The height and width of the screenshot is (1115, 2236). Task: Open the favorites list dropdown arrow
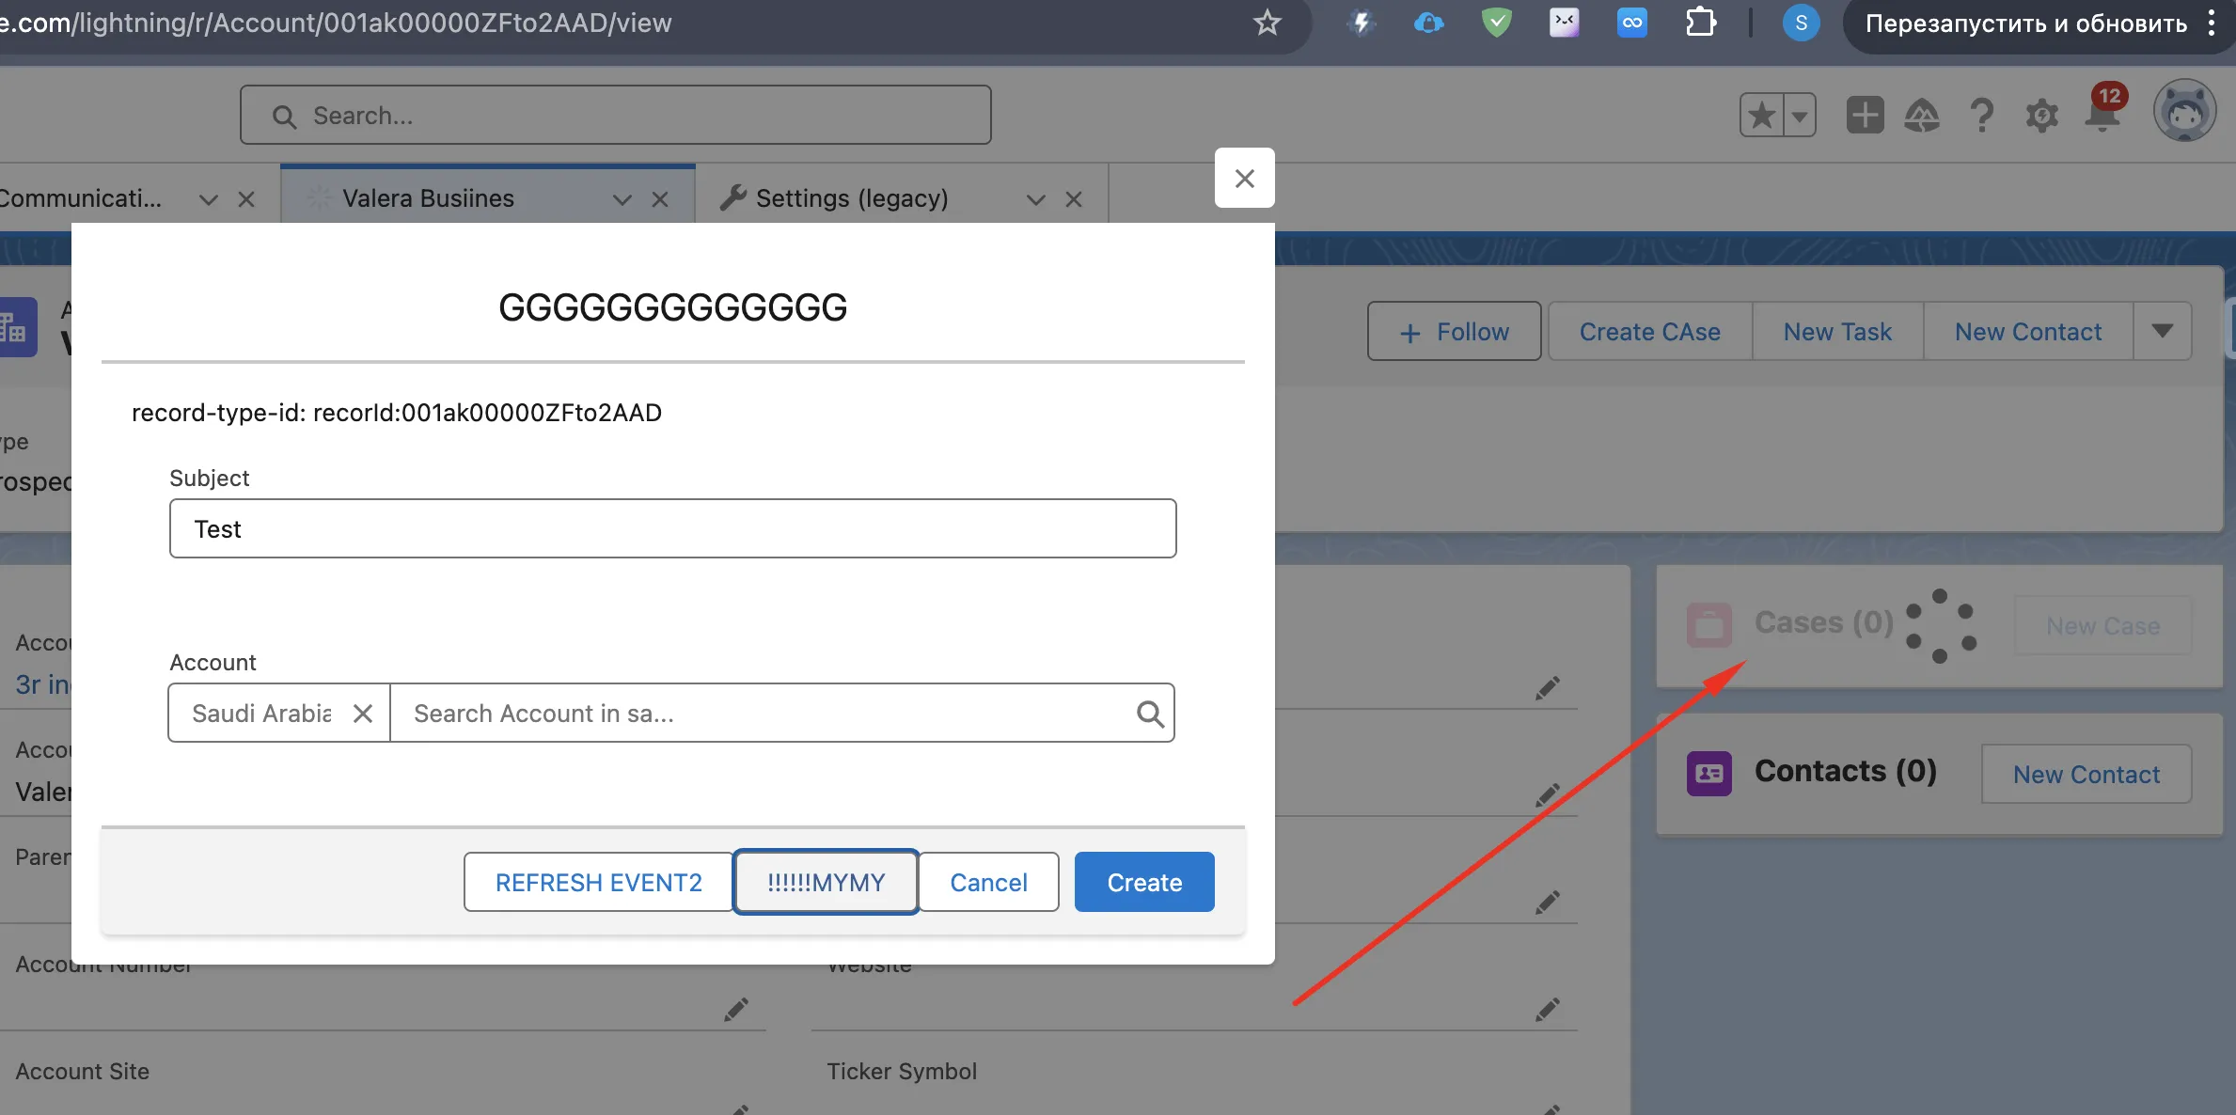tap(1799, 117)
